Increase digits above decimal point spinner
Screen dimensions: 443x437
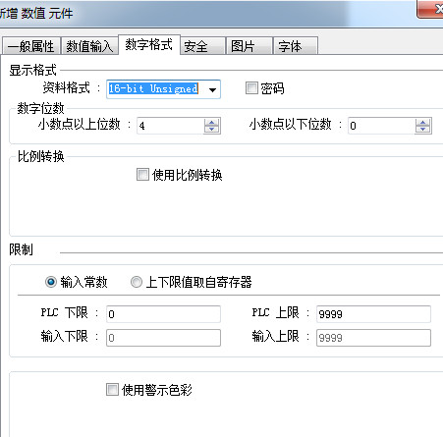coord(212,123)
